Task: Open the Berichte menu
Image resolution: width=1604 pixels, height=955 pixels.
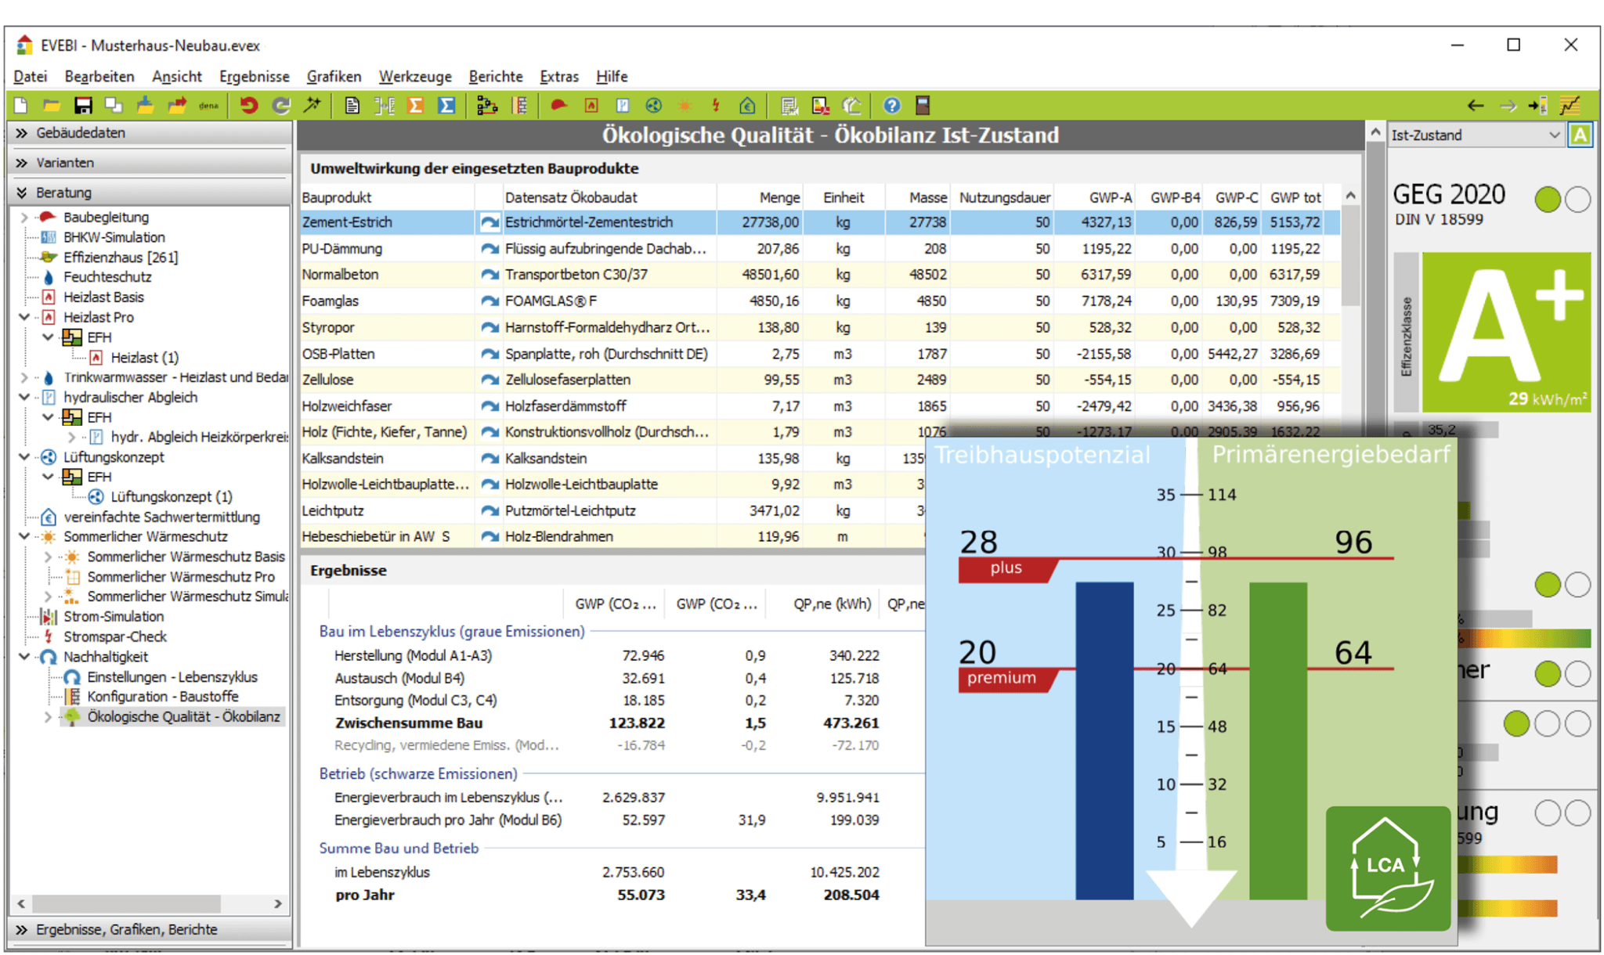Action: tap(495, 77)
